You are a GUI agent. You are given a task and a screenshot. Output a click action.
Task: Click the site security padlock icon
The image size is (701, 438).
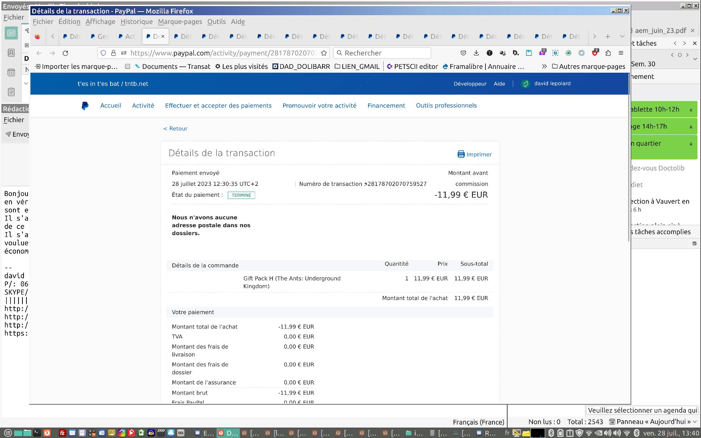tap(113, 53)
